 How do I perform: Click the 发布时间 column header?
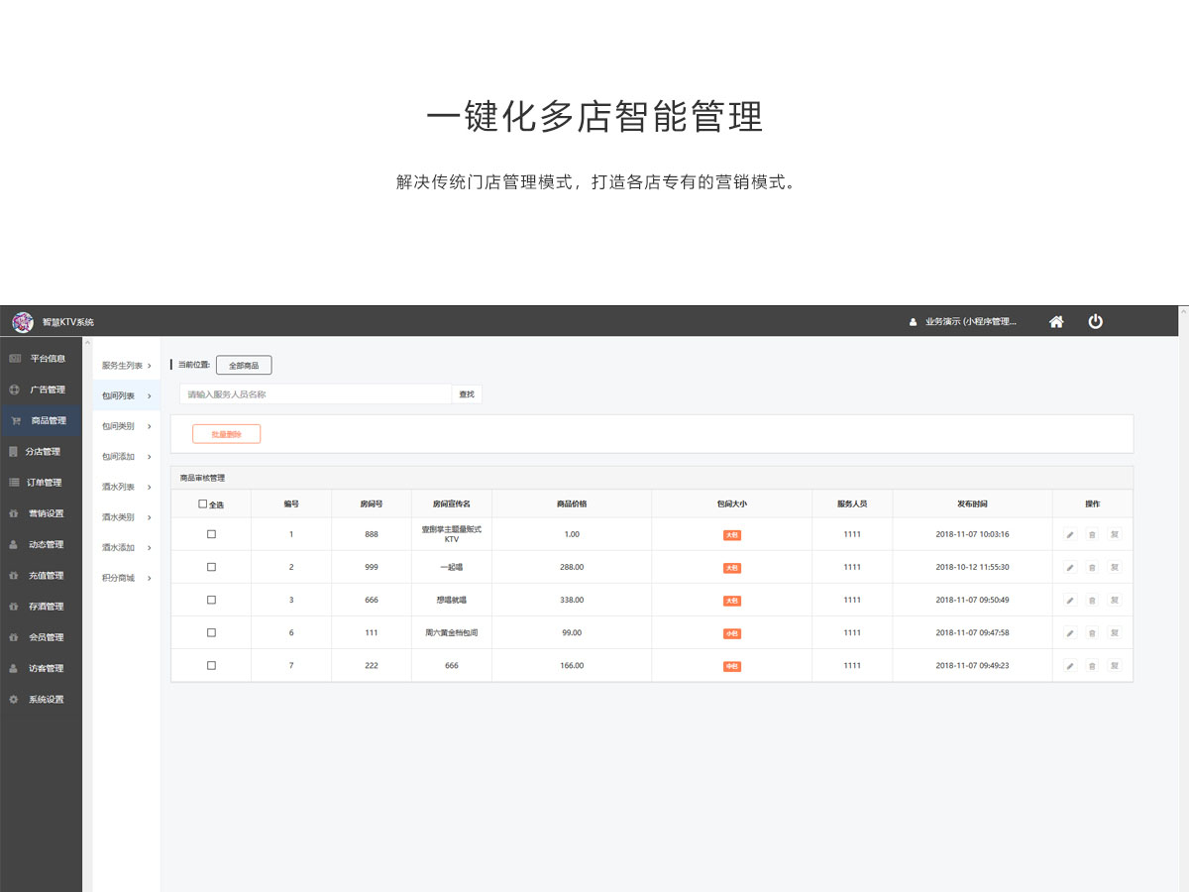pyautogui.click(x=972, y=503)
